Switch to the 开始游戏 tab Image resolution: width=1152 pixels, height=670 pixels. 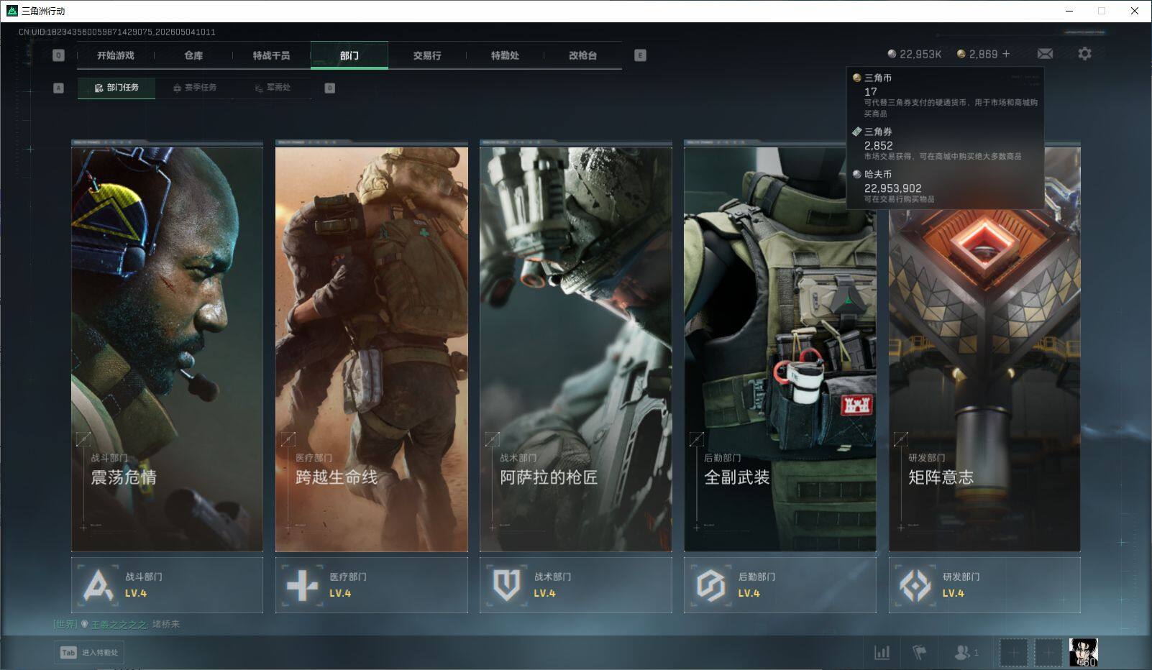coord(116,55)
